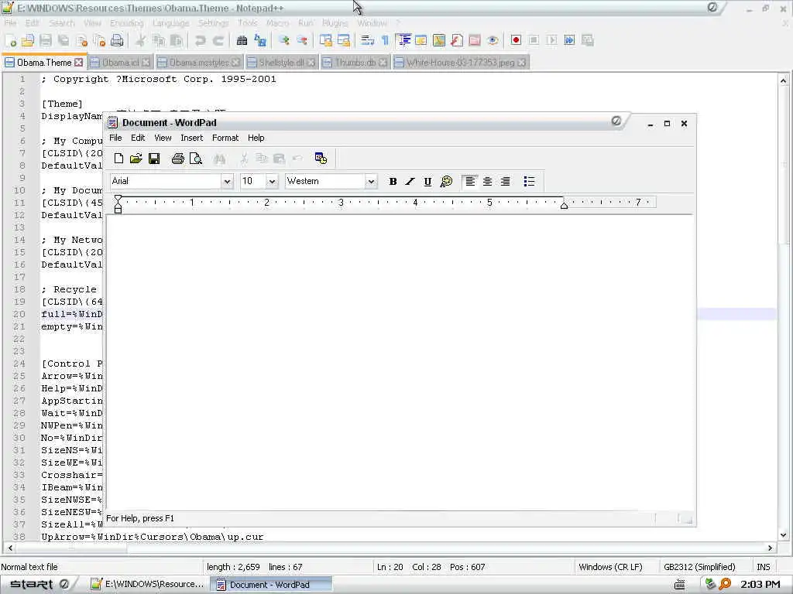Click the Zoom In icon in Notepad++
The width and height of the screenshot is (793, 594).
click(283, 40)
